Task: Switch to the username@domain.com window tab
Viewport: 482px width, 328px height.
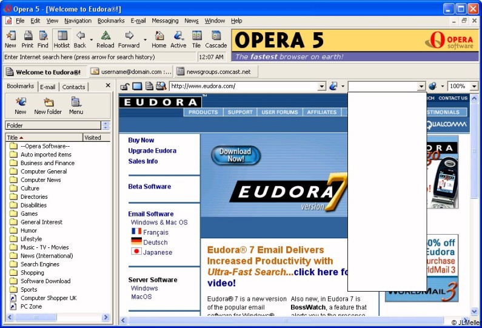Action: pos(131,72)
